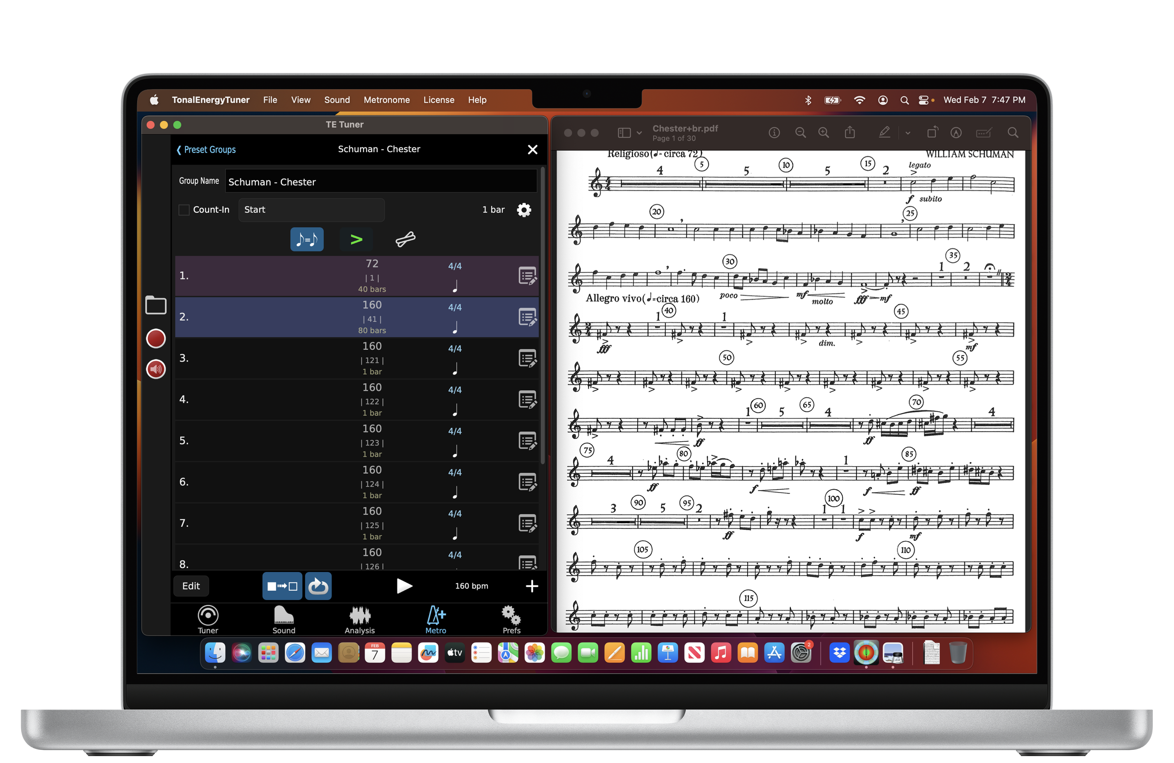
Task: Toggle the green accent button
Action: [x=356, y=240]
